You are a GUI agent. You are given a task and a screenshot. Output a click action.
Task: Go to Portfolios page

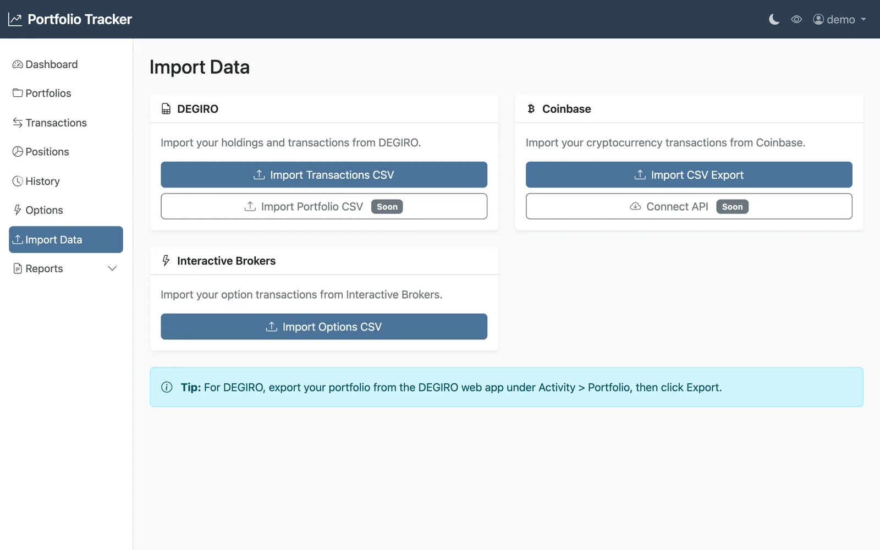66,93
